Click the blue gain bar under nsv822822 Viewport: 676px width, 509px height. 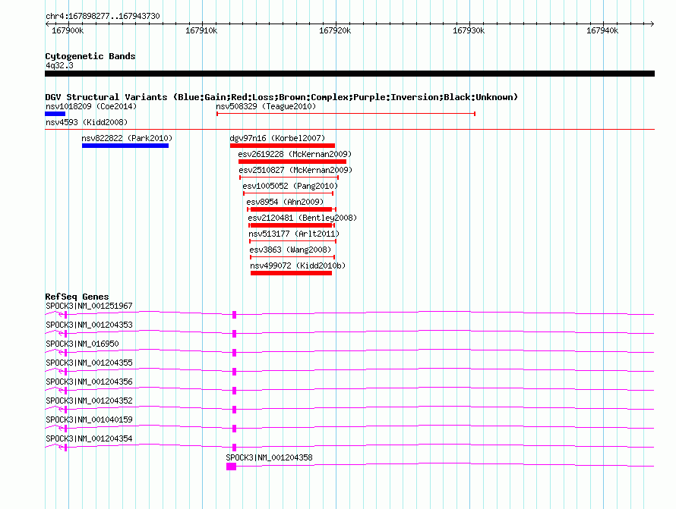125,146
